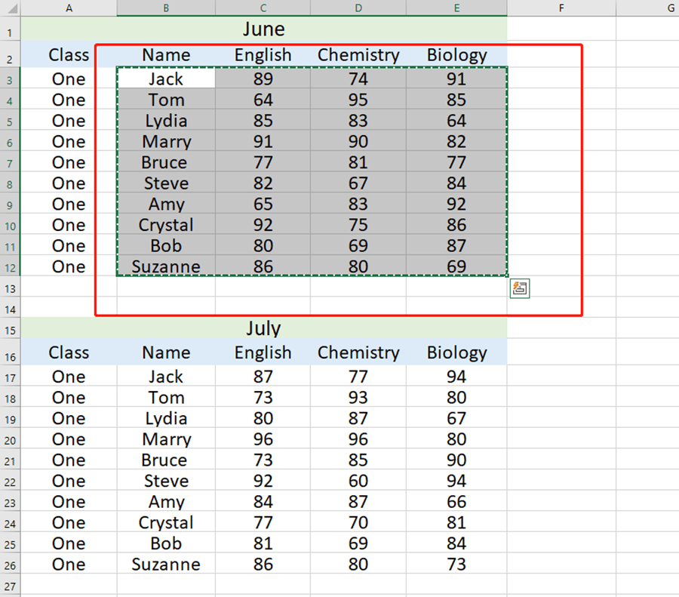
Task: Click the Lydia cell in row 5
Action: (166, 120)
